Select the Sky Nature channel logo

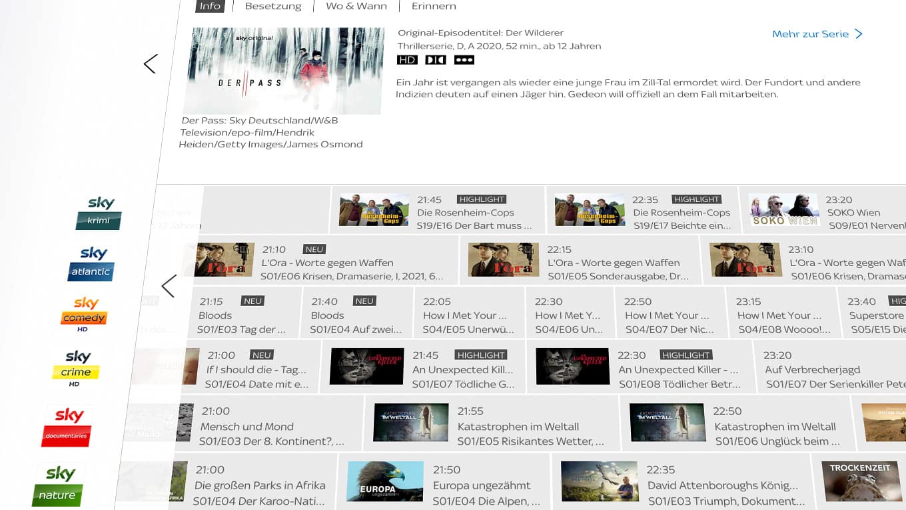pos(59,484)
